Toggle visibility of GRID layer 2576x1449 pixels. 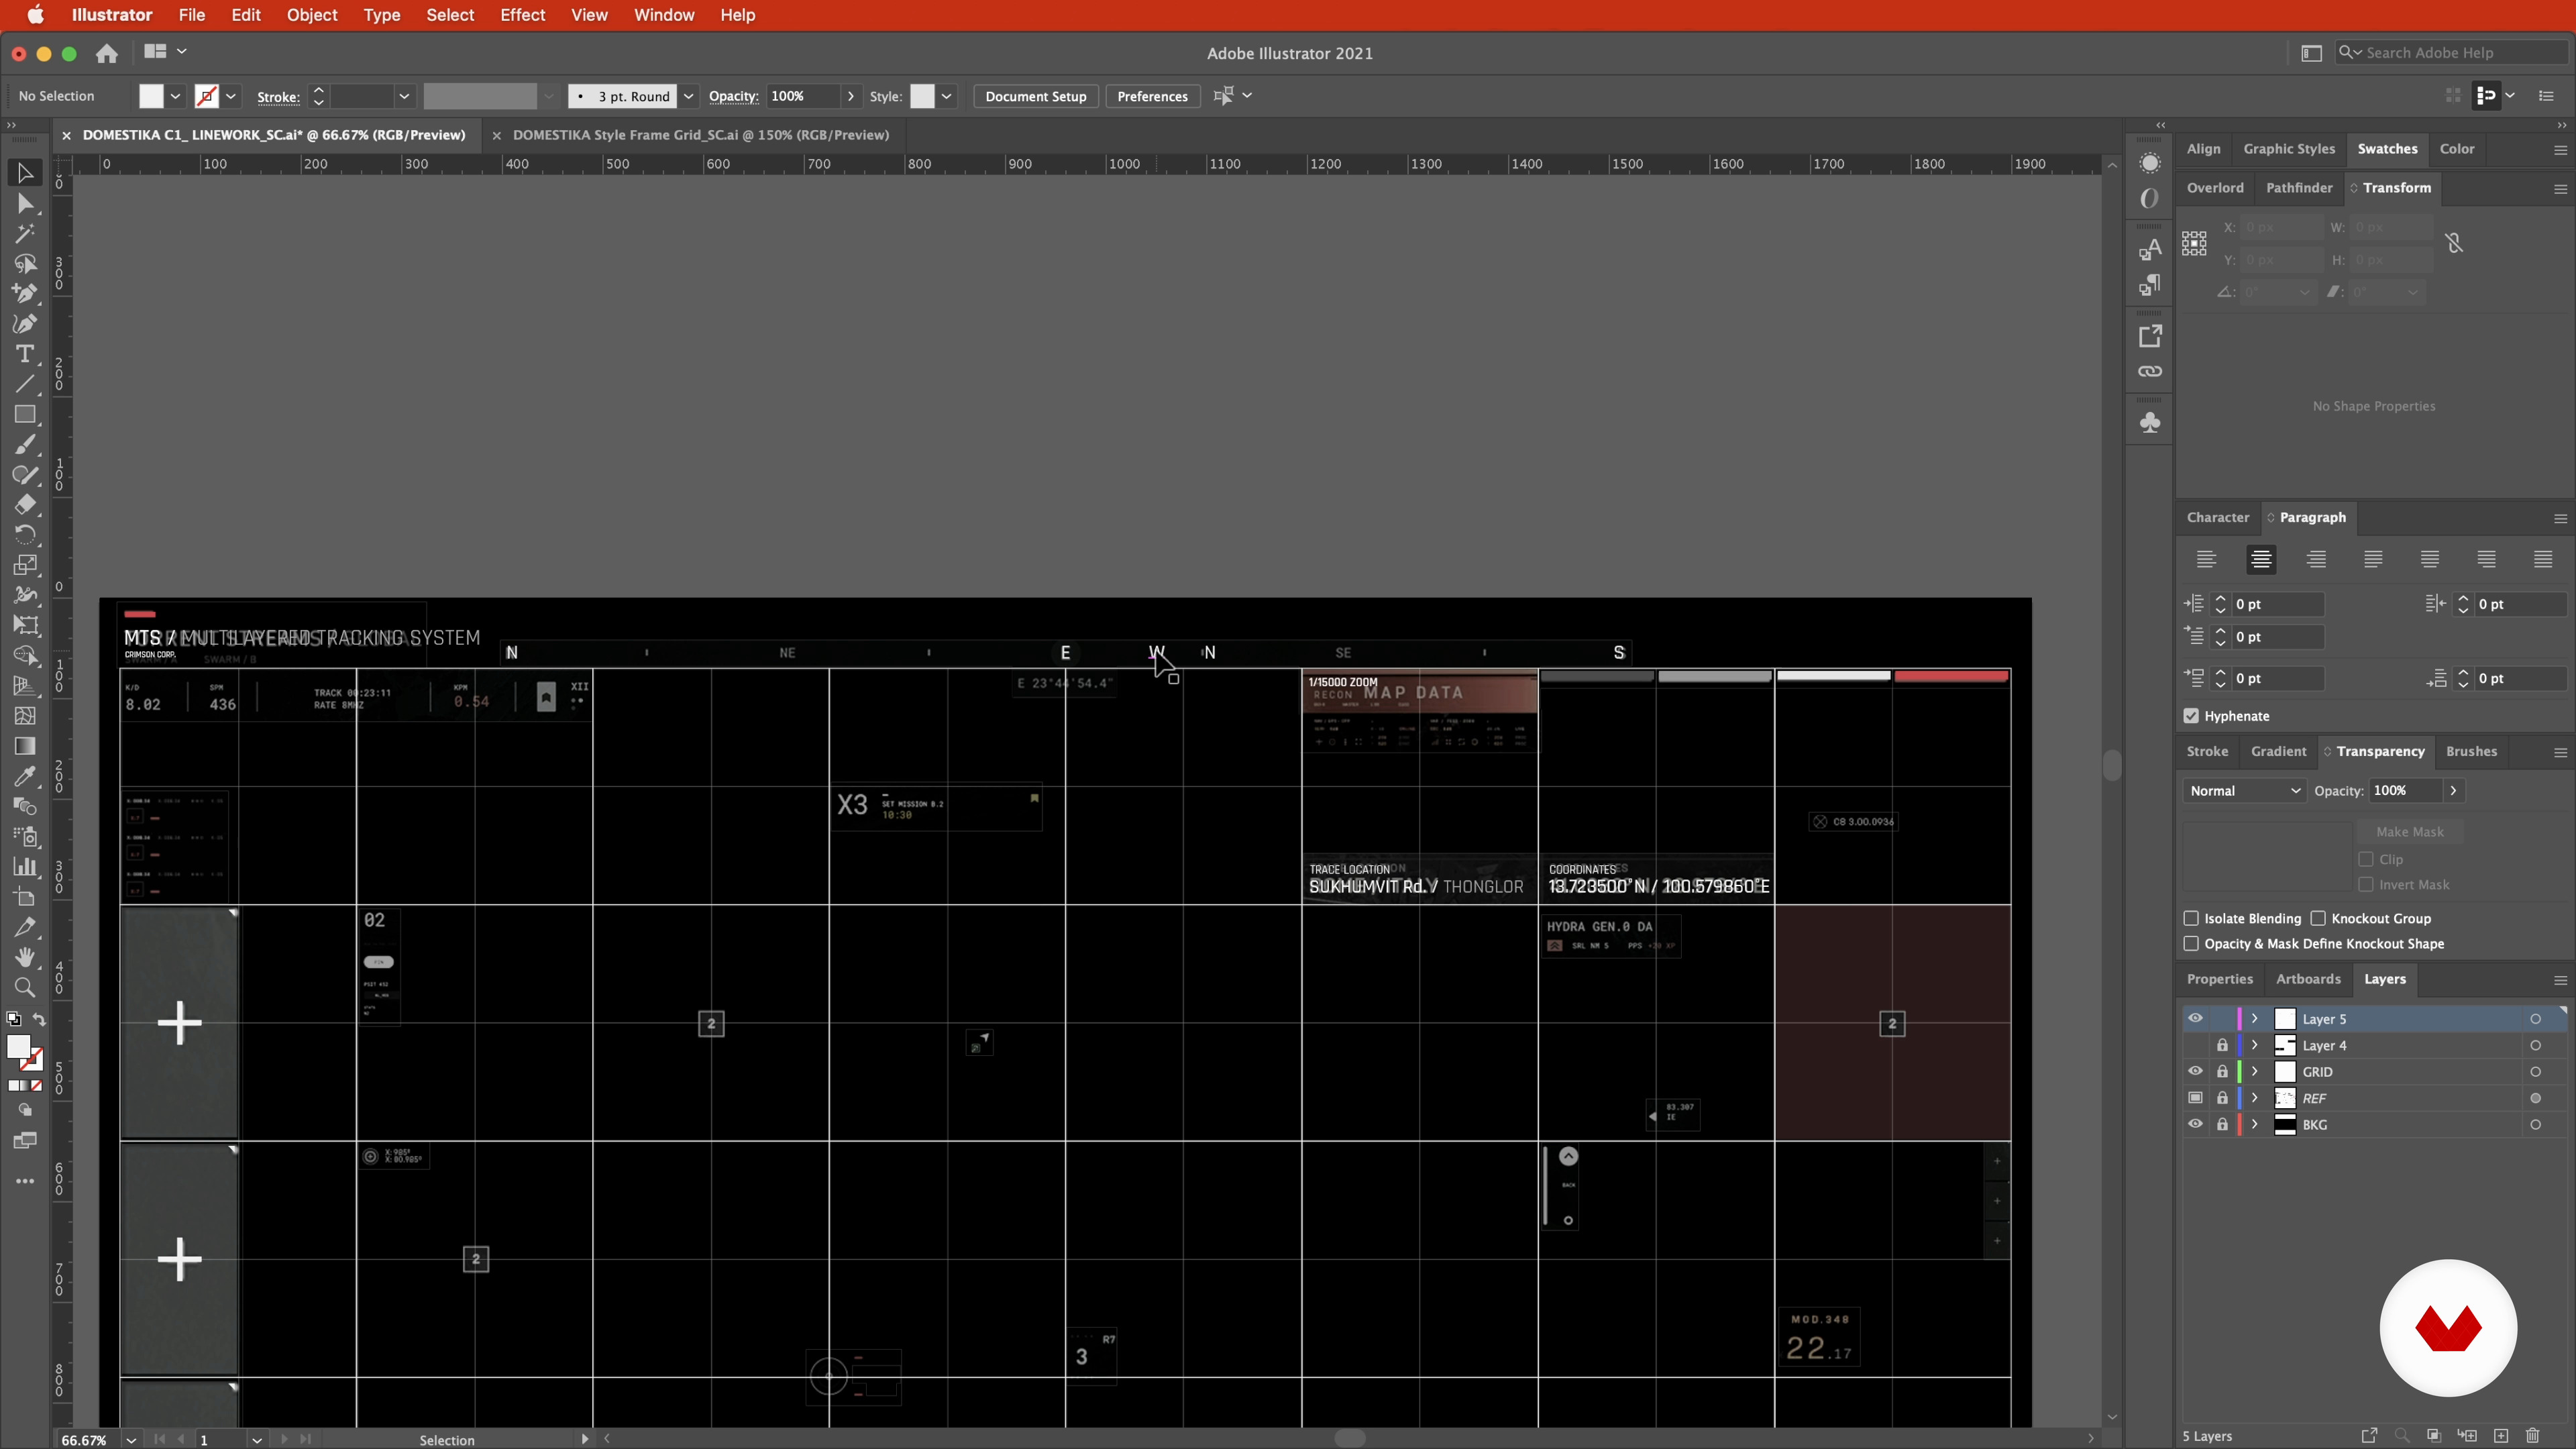(2195, 1071)
